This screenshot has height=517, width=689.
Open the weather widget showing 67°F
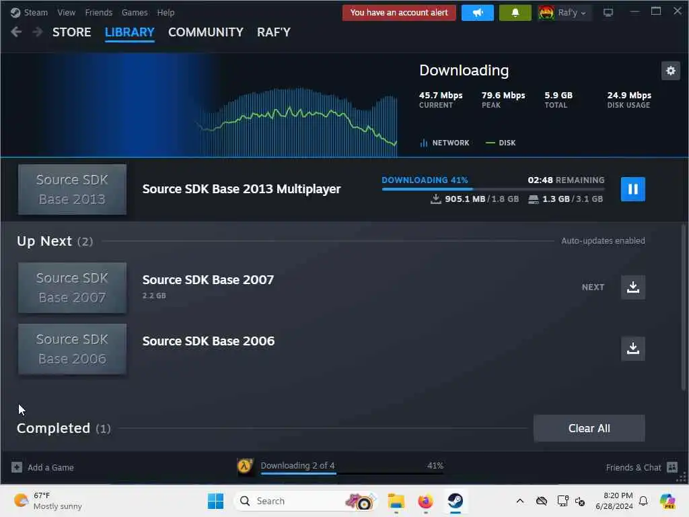coord(48,501)
